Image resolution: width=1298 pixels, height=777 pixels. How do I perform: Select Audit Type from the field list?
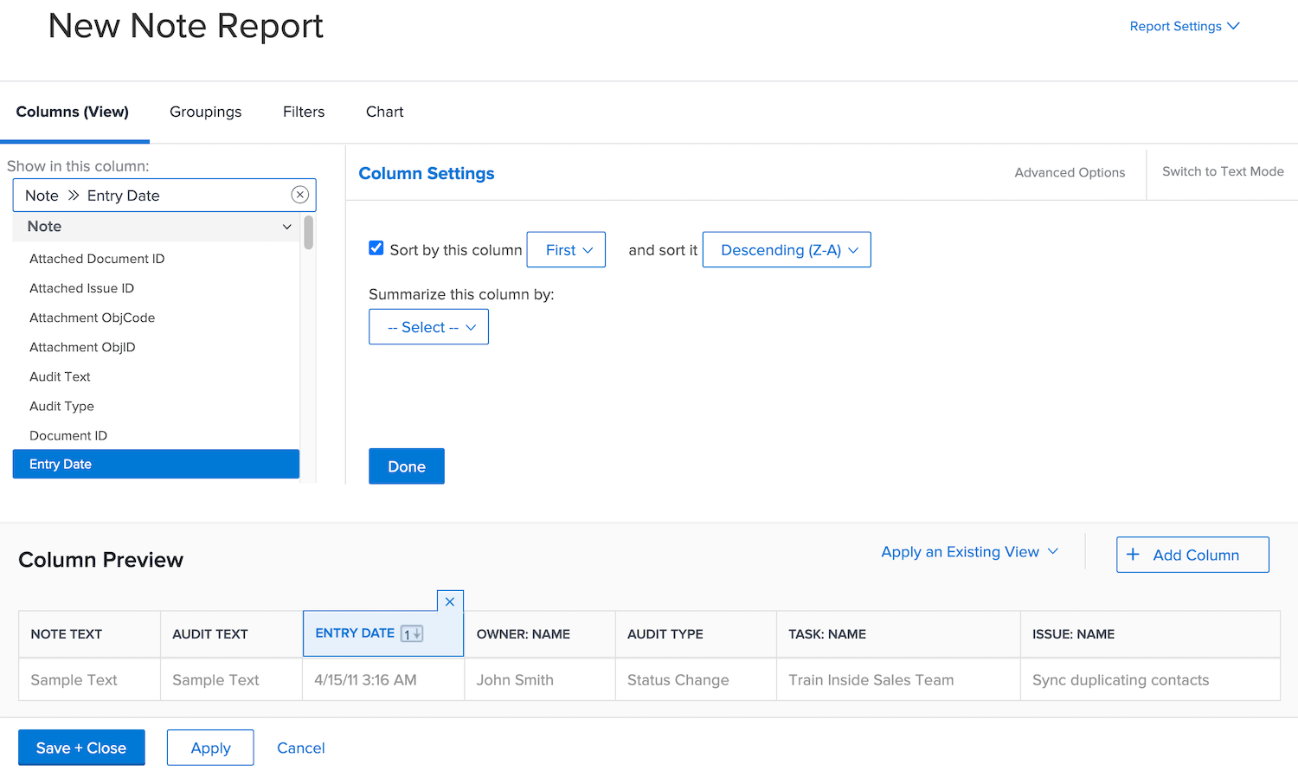pyautogui.click(x=61, y=406)
